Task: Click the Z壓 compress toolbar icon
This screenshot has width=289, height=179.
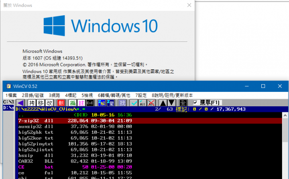Action: click(x=110, y=103)
